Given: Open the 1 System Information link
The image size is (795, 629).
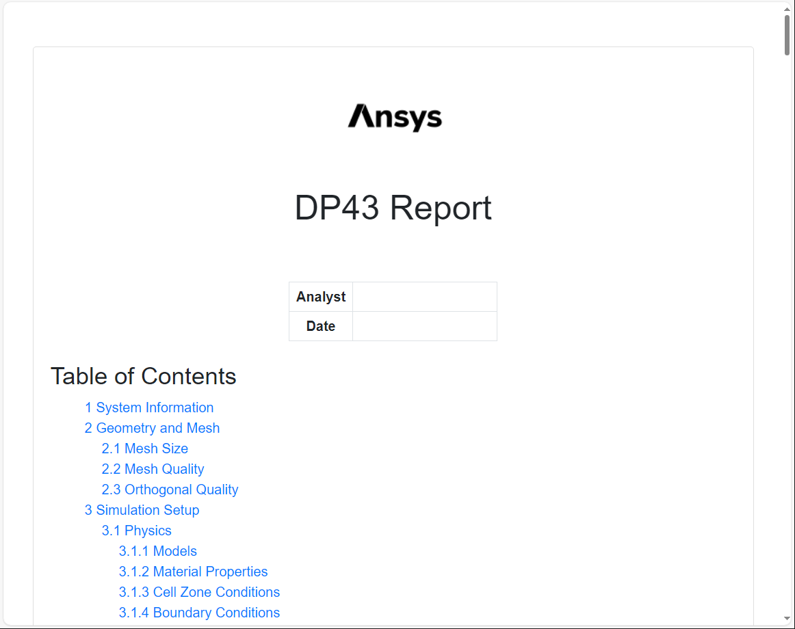Looking at the screenshot, I should coord(149,407).
